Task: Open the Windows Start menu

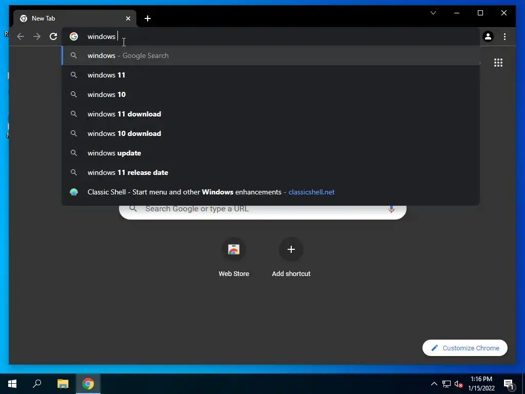Action: (x=12, y=384)
